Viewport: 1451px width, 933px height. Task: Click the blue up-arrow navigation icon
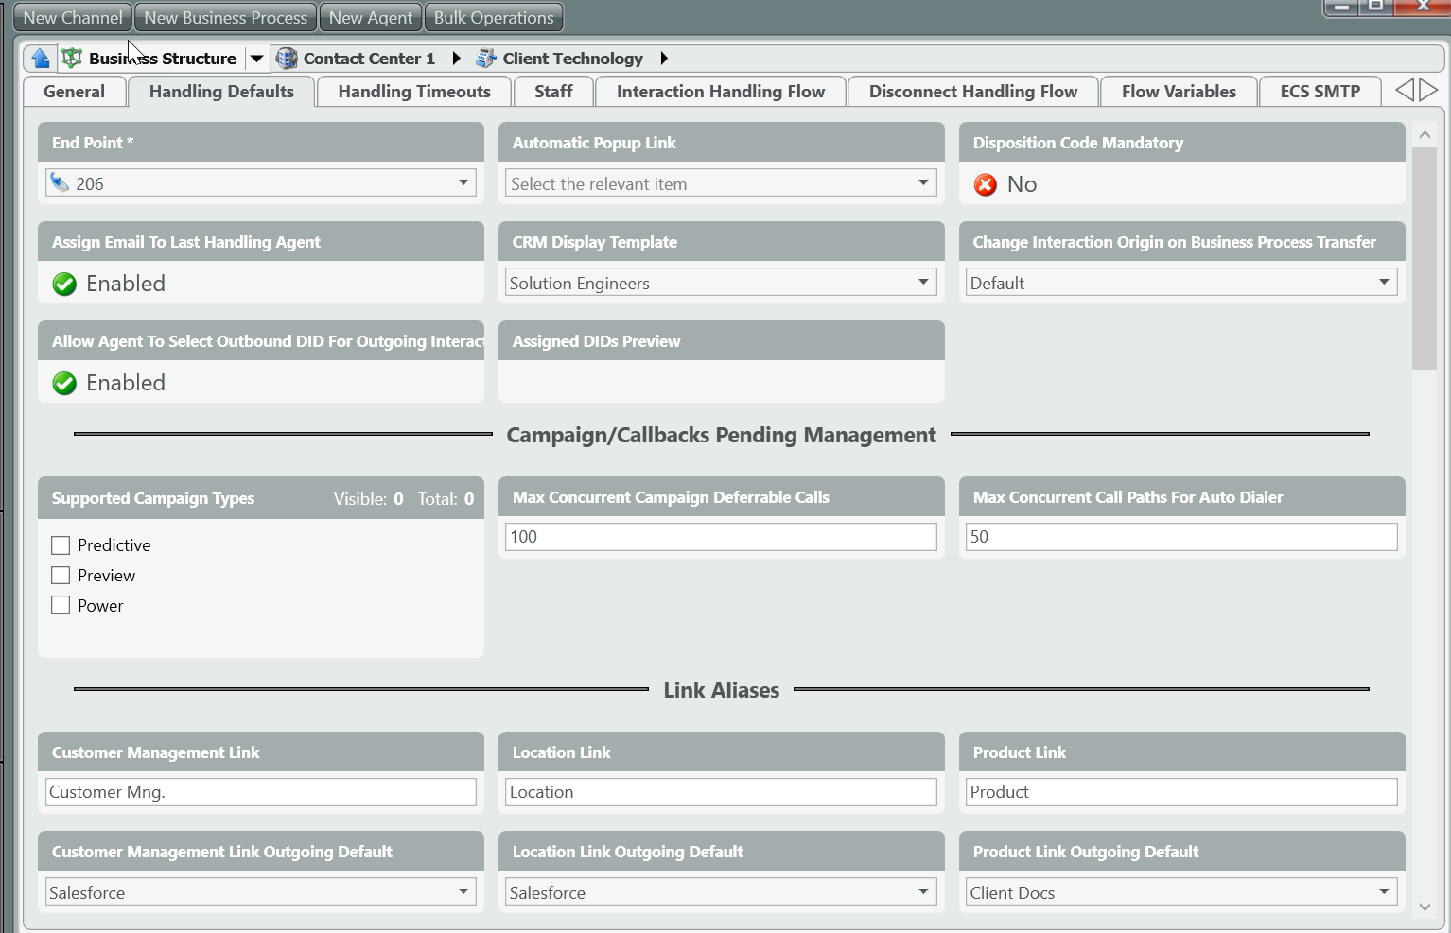40,59
